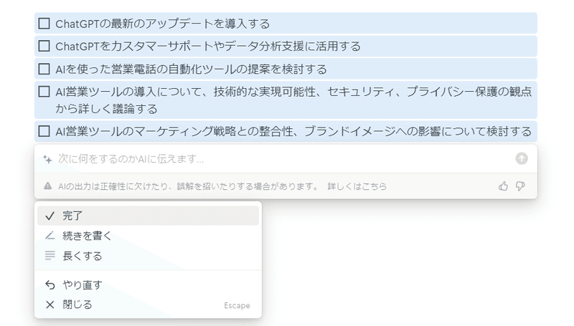
Task: Click the undo arrow icon beside やり直す
Action: (50, 284)
